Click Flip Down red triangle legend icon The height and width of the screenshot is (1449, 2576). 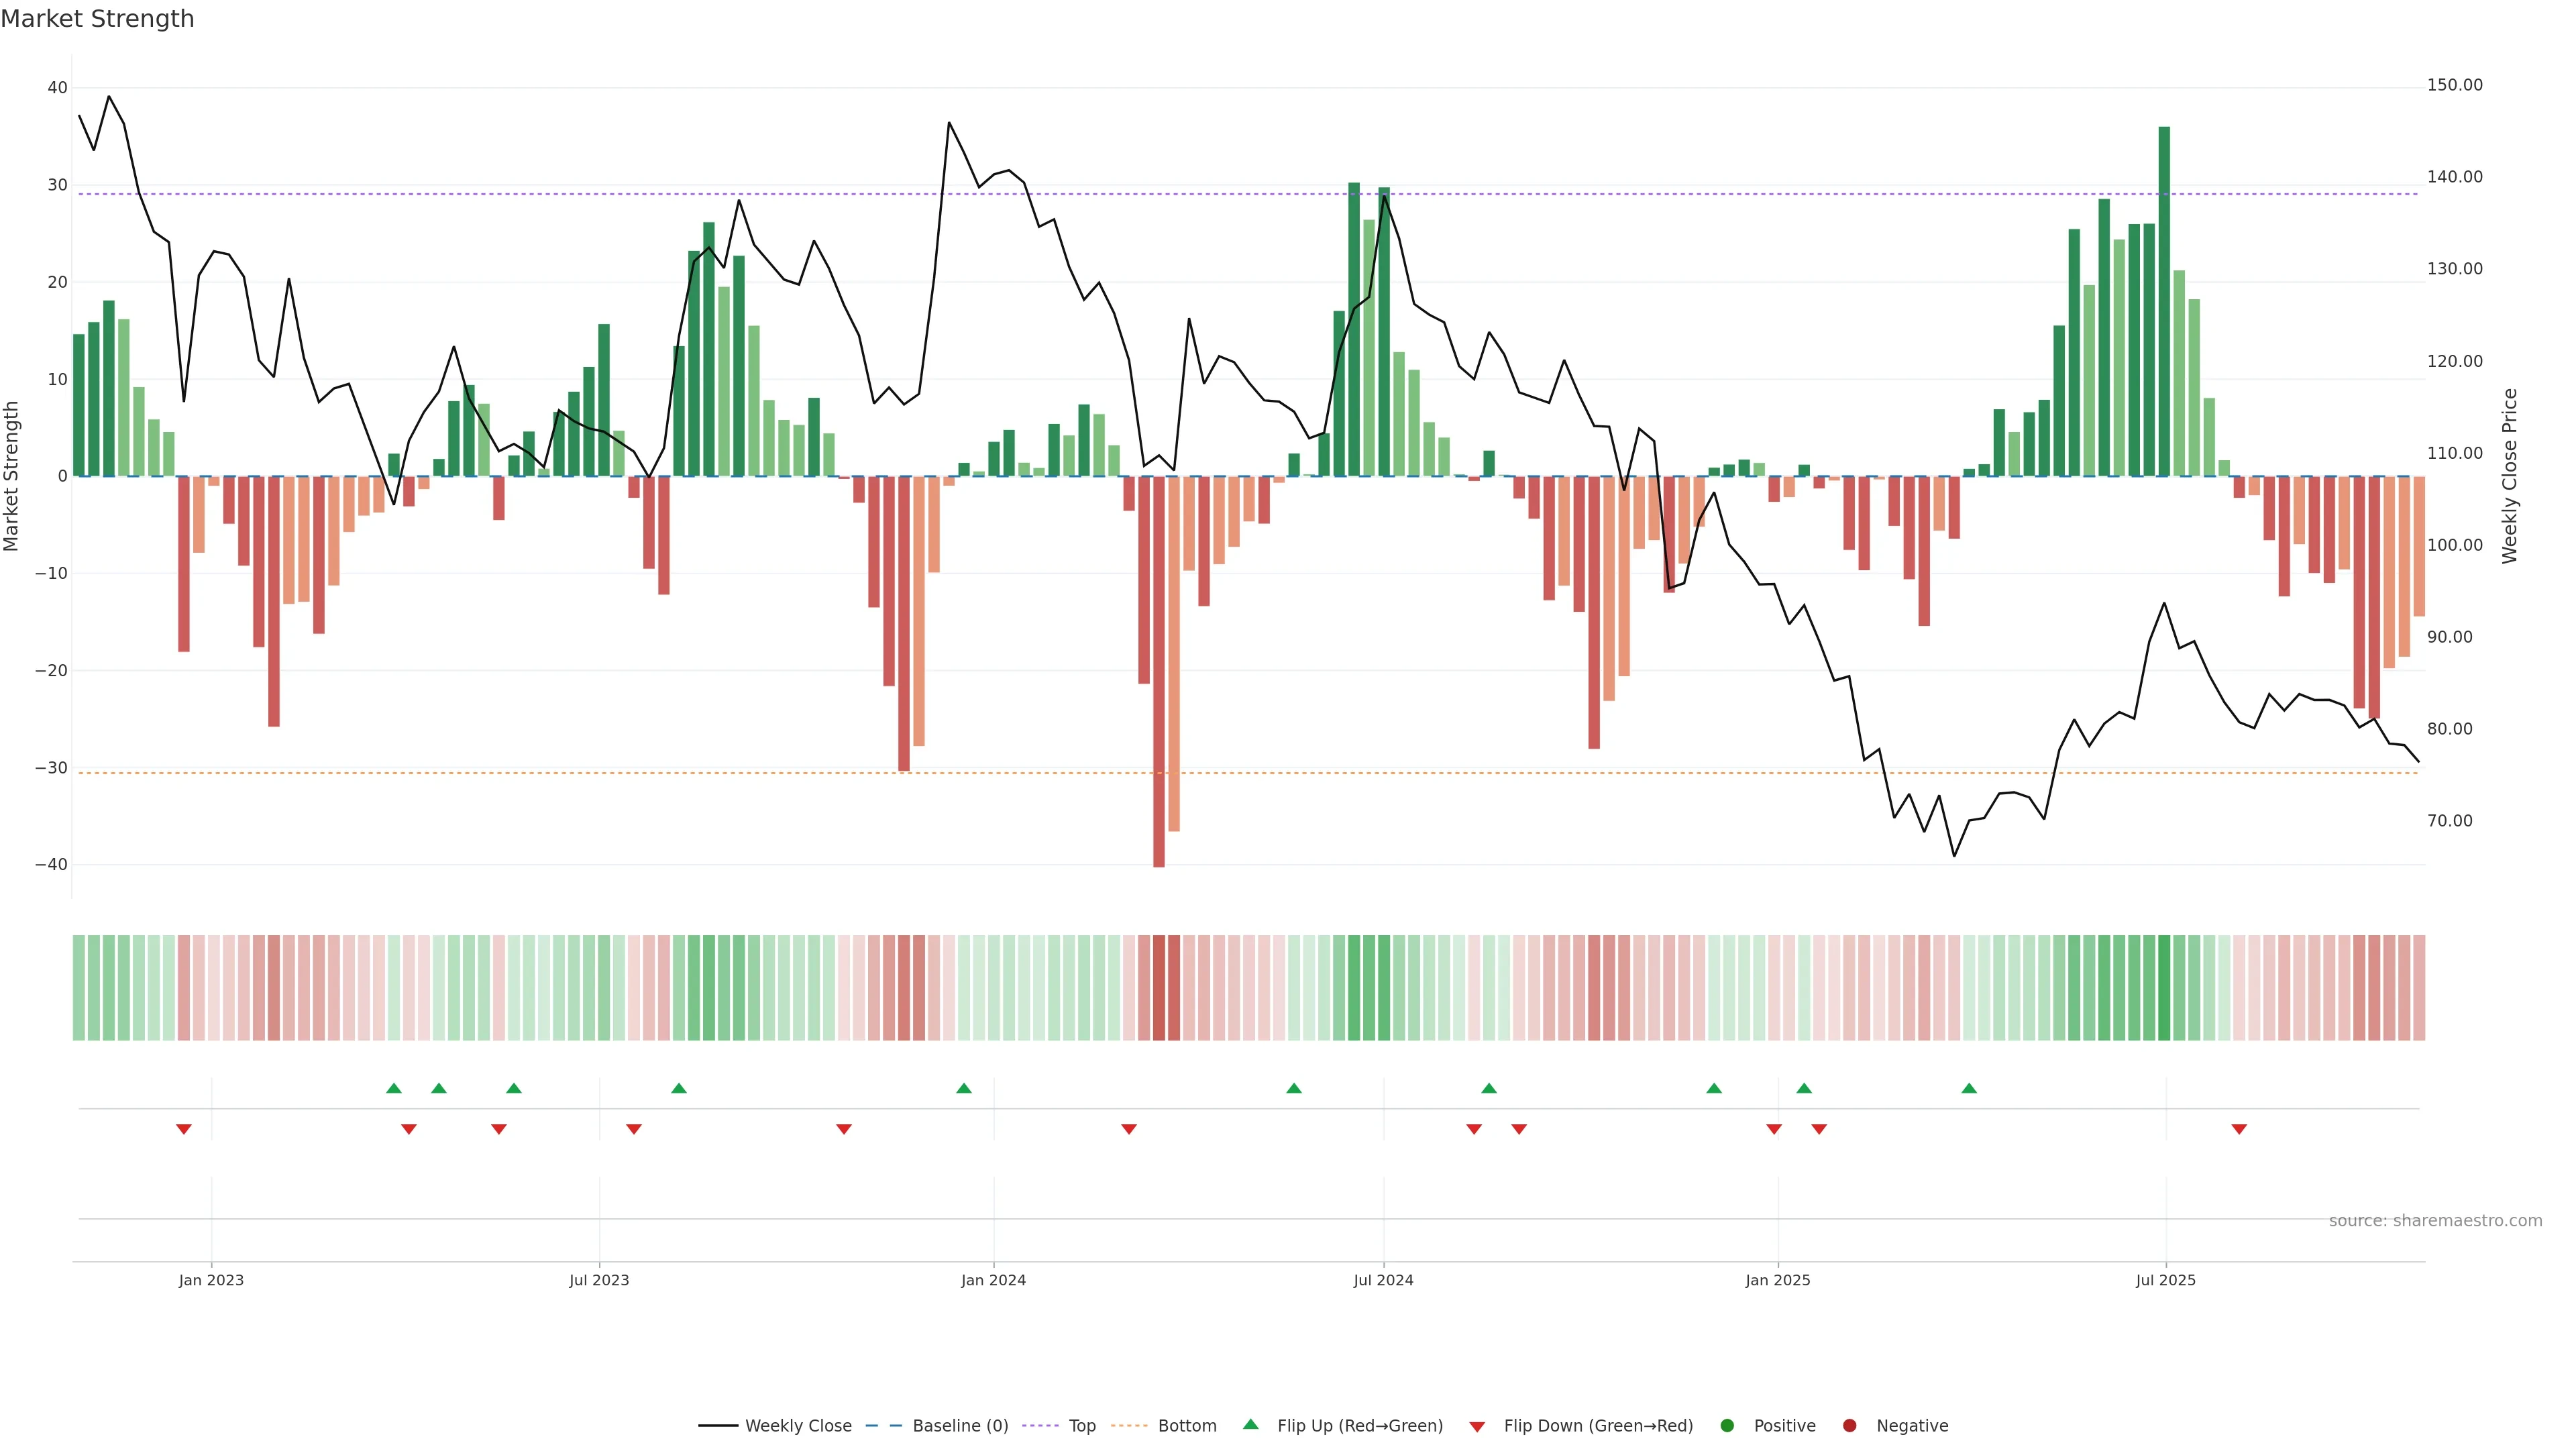point(1477,1427)
